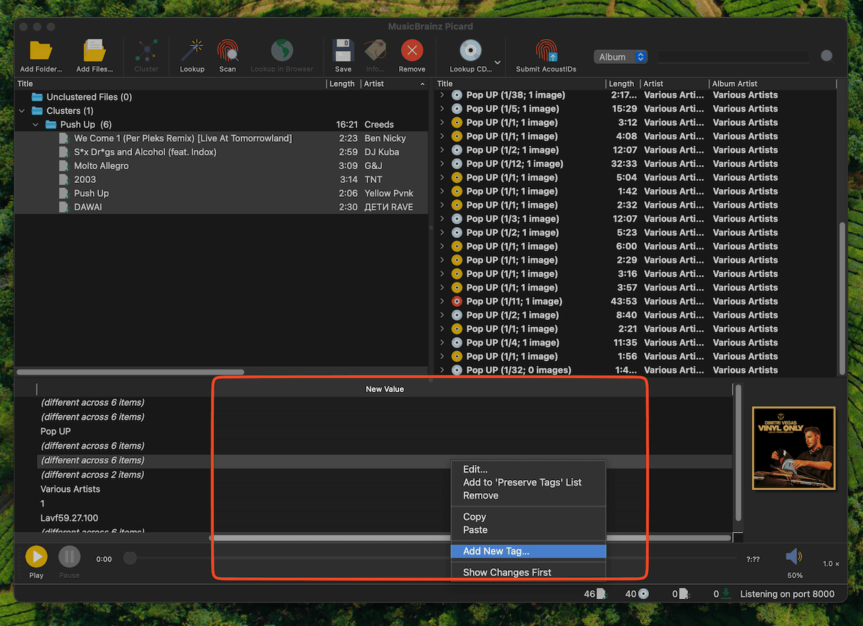Click the Length column header in left pane
This screenshot has height=626, width=863.
342,84
